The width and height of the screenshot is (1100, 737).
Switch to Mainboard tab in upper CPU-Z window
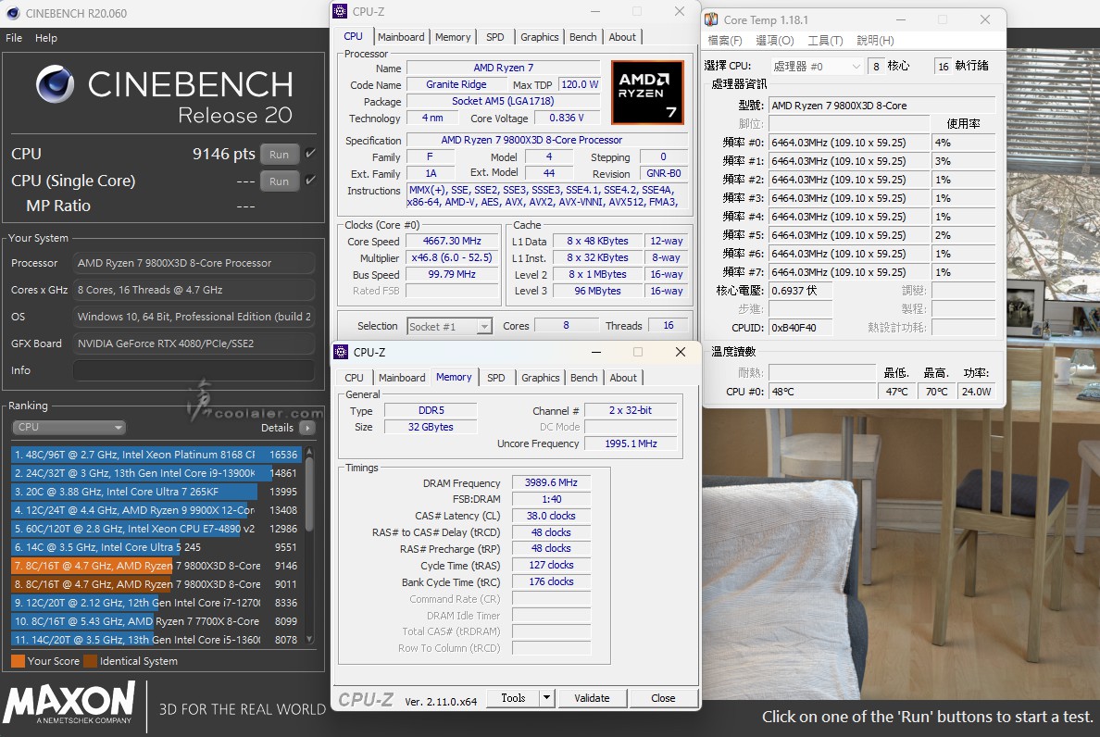(401, 37)
